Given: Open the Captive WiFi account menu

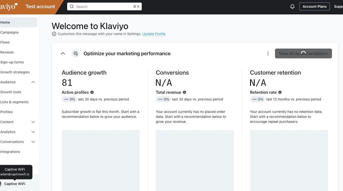Looking at the screenshot, I should [x=15, y=184].
